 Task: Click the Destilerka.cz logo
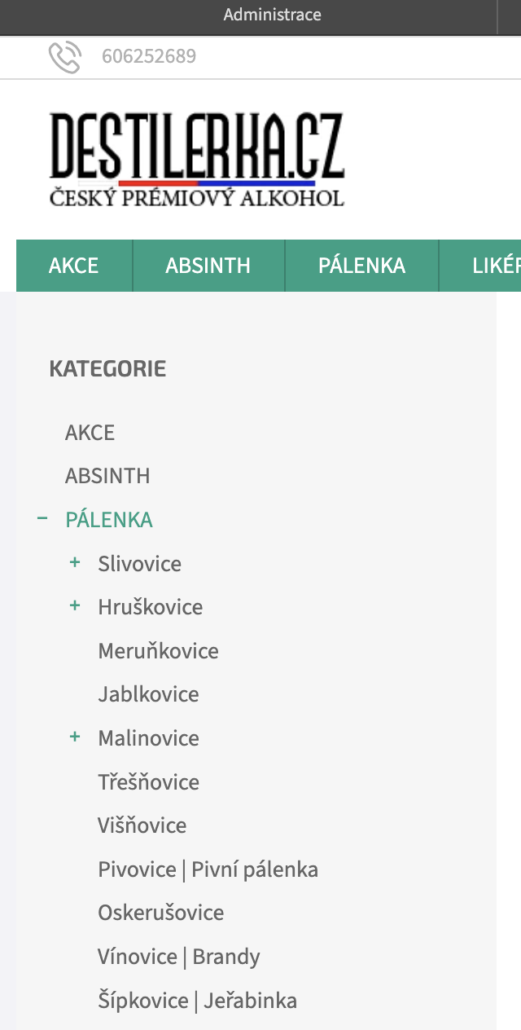(197, 159)
